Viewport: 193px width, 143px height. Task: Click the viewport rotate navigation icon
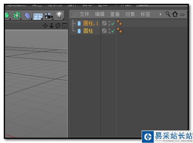pyautogui.click(x=58, y=26)
